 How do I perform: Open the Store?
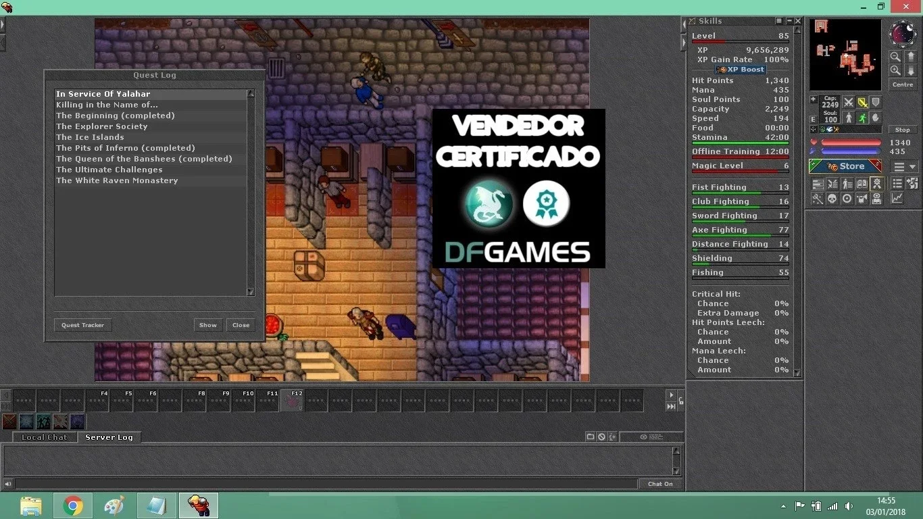pyautogui.click(x=845, y=166)
